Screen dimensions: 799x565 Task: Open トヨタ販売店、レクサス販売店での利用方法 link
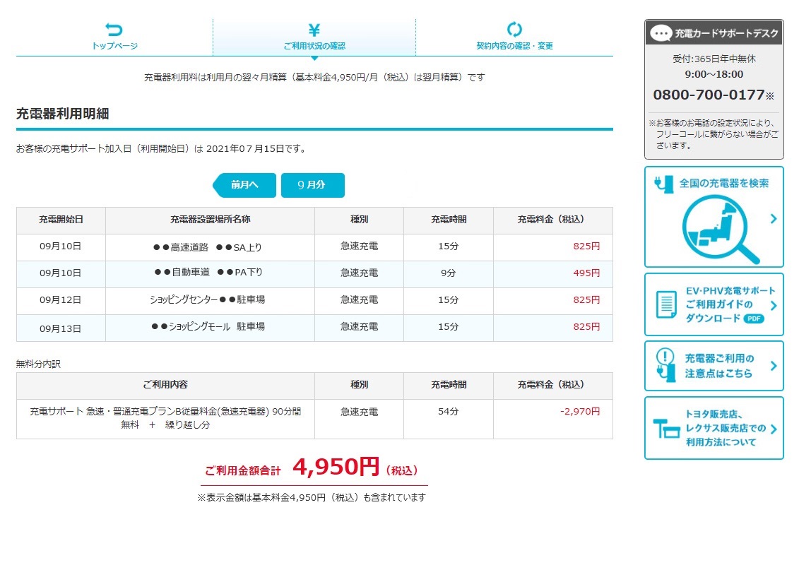click(x=714, y=428)
